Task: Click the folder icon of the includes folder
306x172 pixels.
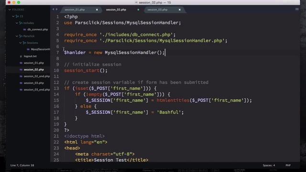Action: point(21,23)
